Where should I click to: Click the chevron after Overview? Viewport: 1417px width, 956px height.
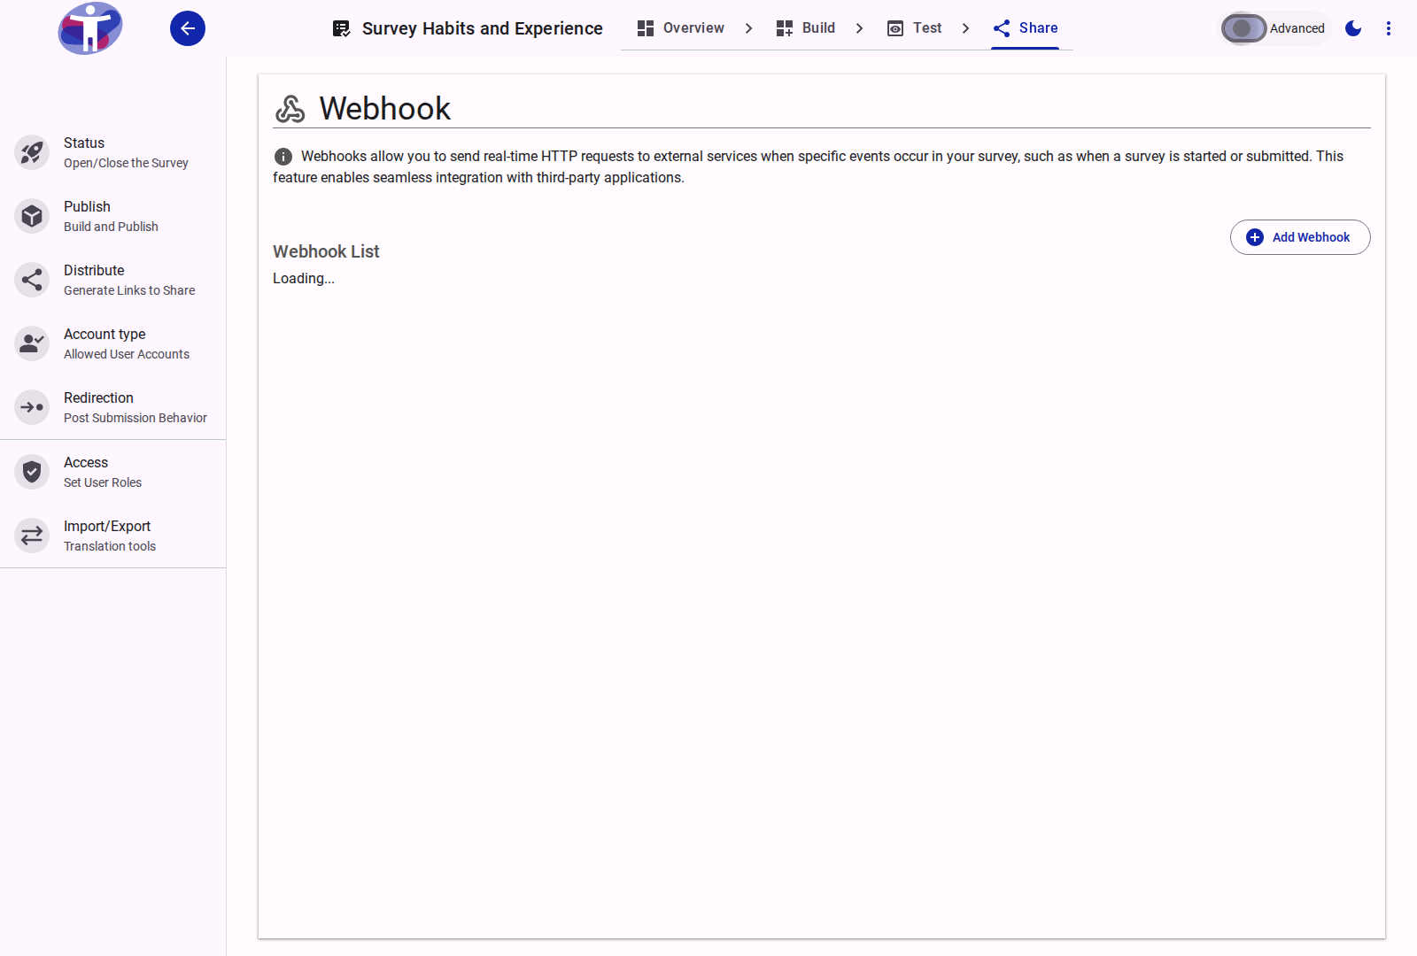pyautogui.click(x=748, y=28)
